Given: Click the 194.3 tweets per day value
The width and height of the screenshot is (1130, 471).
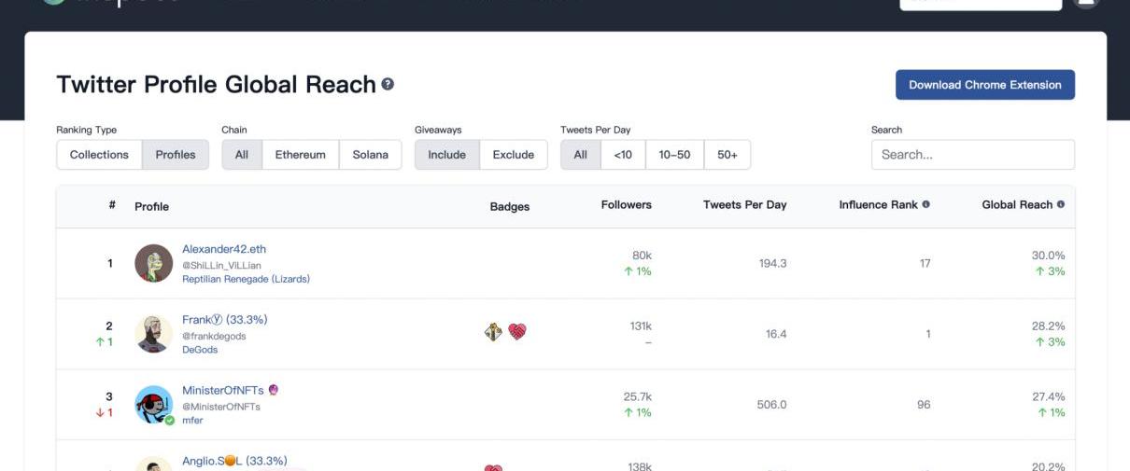Looking at the screenshot, I should (x=772, y=264).
